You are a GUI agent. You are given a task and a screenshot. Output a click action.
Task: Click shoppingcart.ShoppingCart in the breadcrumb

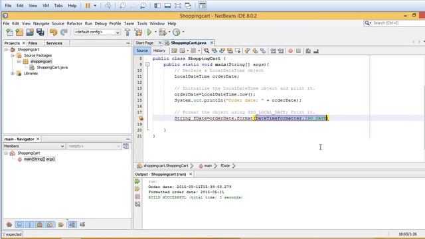click(165, 165)
